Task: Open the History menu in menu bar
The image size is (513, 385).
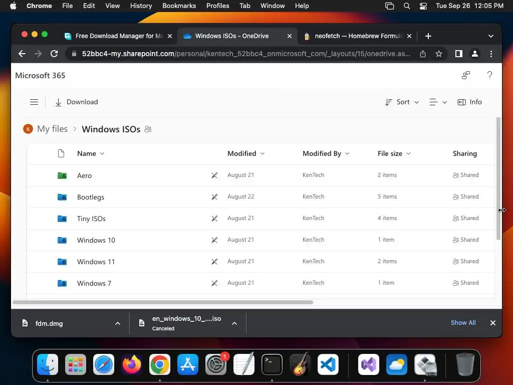Action: coord(141,6)
